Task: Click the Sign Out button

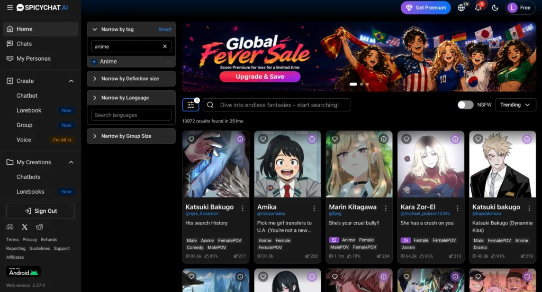Action: [x=40, y=211]
